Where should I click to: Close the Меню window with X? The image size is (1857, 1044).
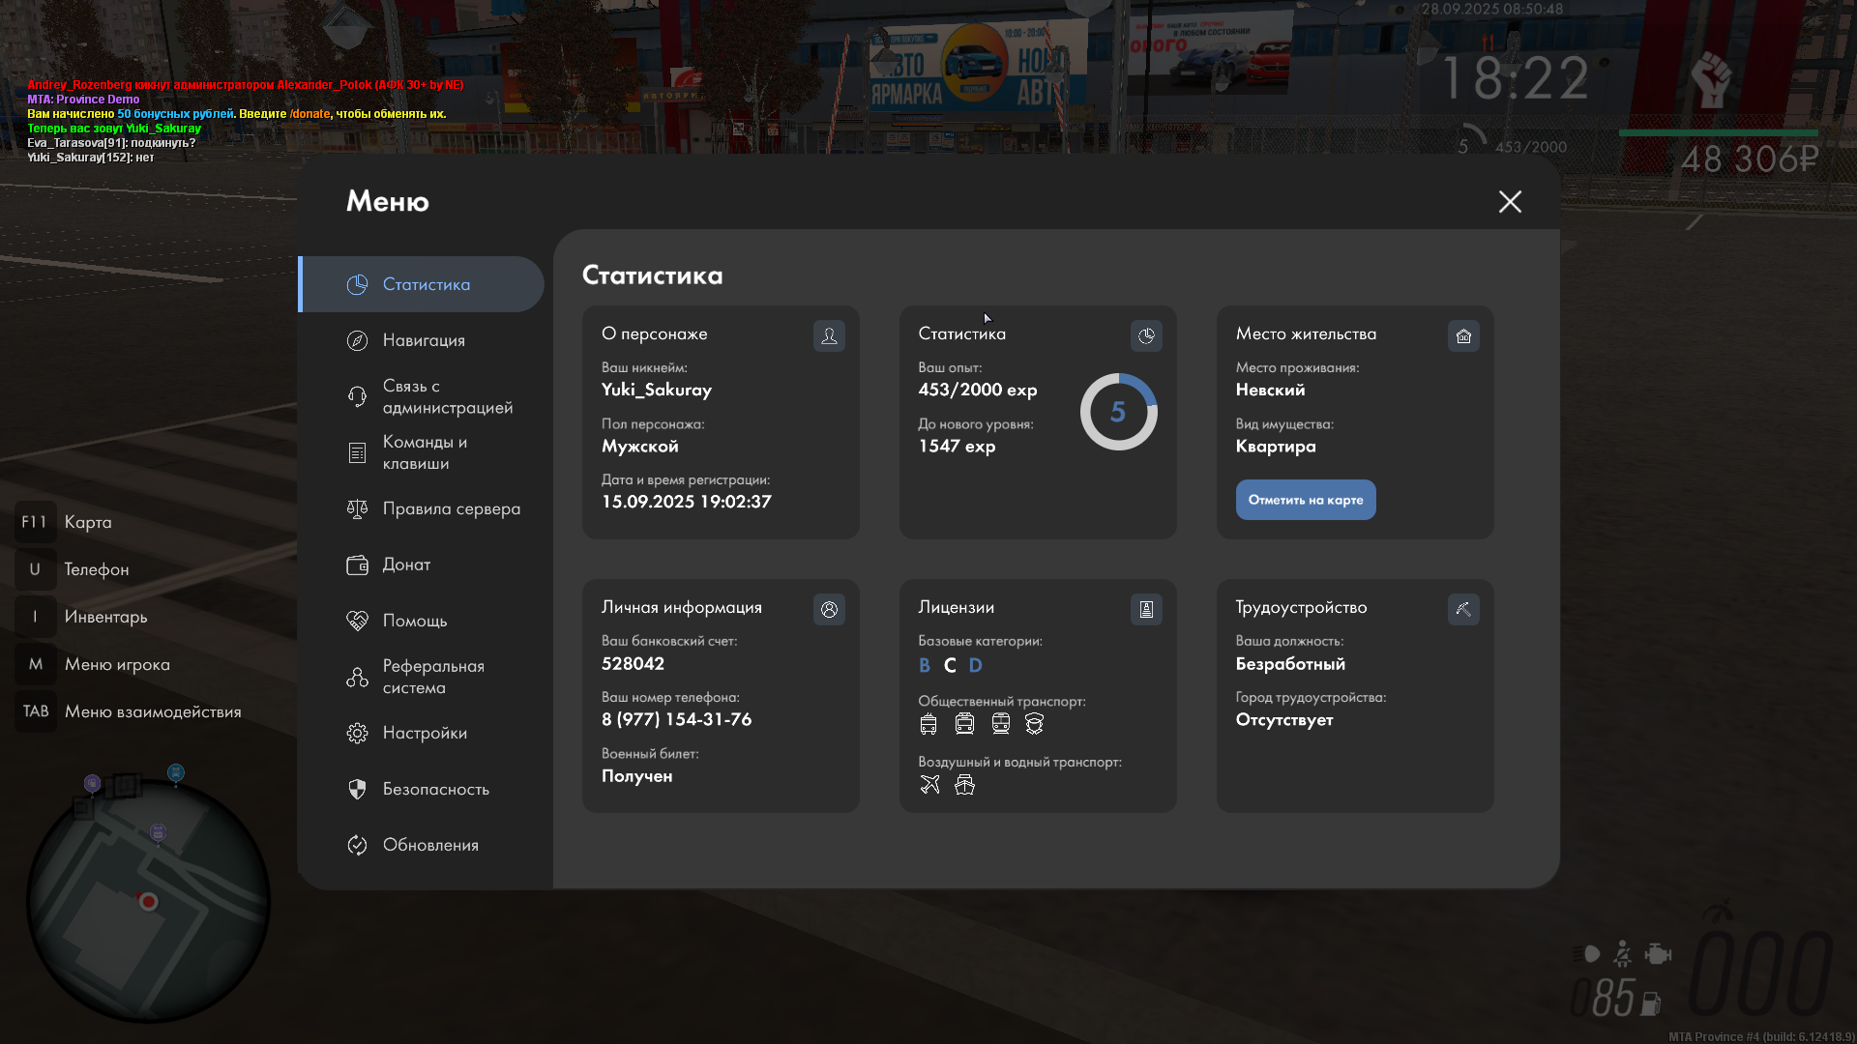coord(1510,201)
